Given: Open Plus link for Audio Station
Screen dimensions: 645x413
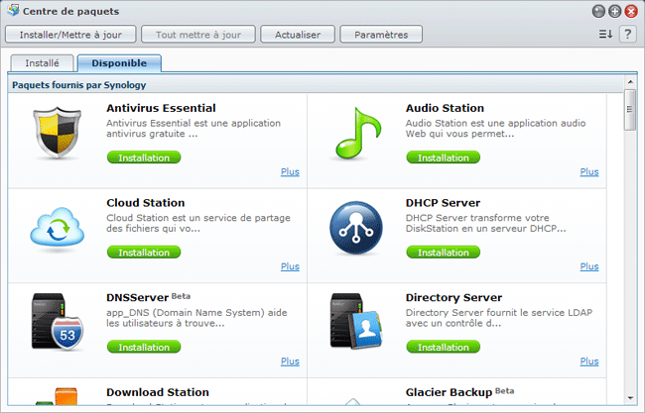Looking at the screenshot, I should 589,172.
